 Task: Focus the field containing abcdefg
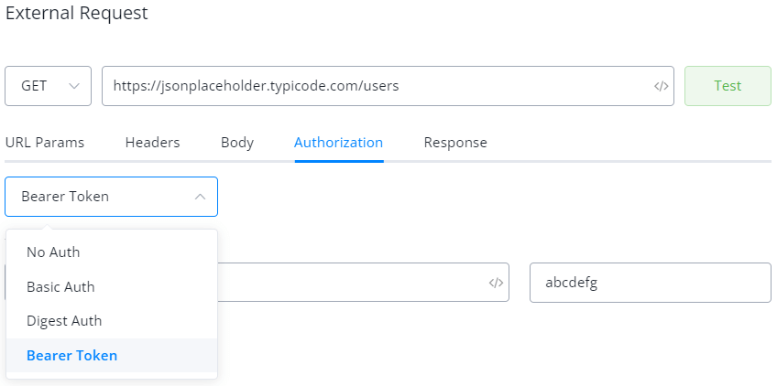[650, 283]
